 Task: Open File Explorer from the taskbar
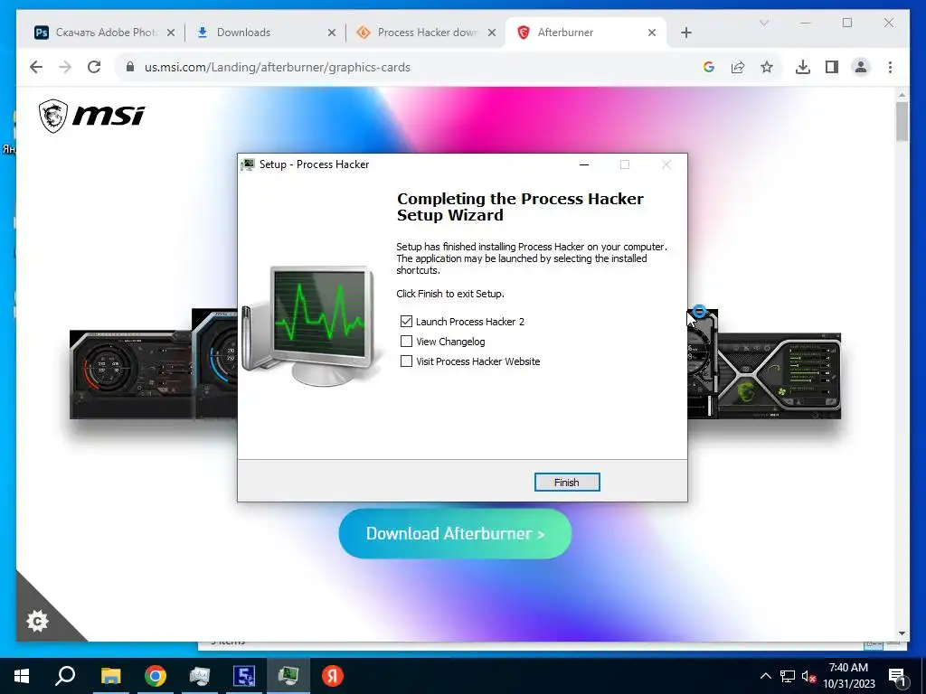(110, 676)
